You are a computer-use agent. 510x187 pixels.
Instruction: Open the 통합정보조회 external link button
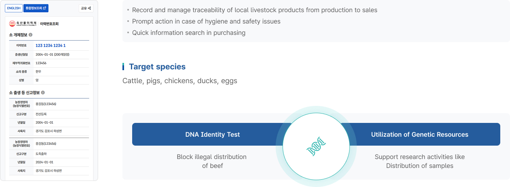pos(36,8)
